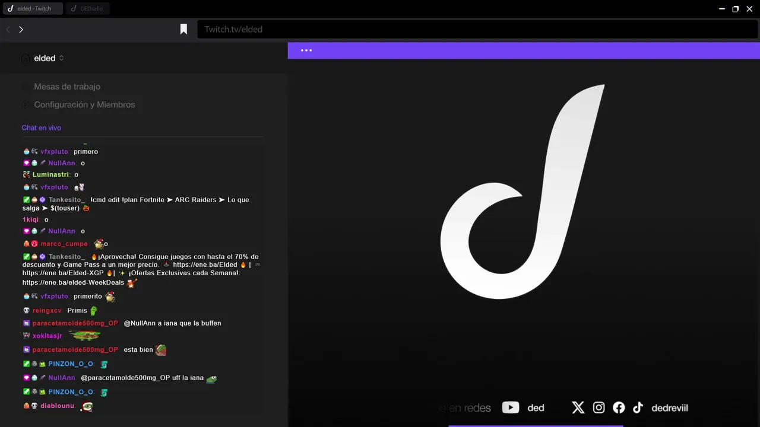The image size is (760, 427).
Task: Click the elded workspace name
Action: point(45,58)
